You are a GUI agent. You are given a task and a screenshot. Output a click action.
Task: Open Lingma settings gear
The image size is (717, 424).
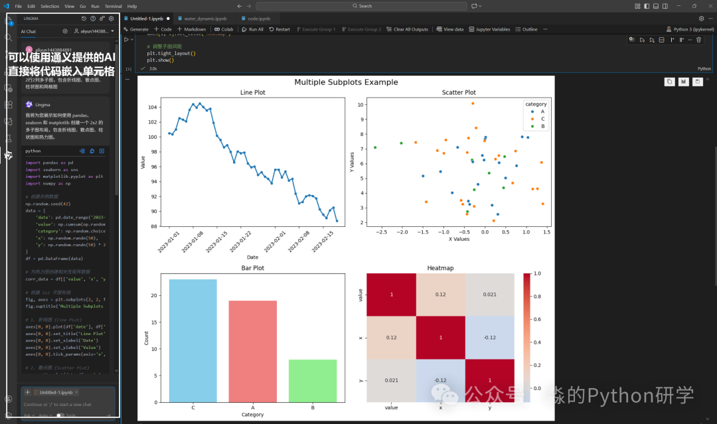tap(111, 19)
